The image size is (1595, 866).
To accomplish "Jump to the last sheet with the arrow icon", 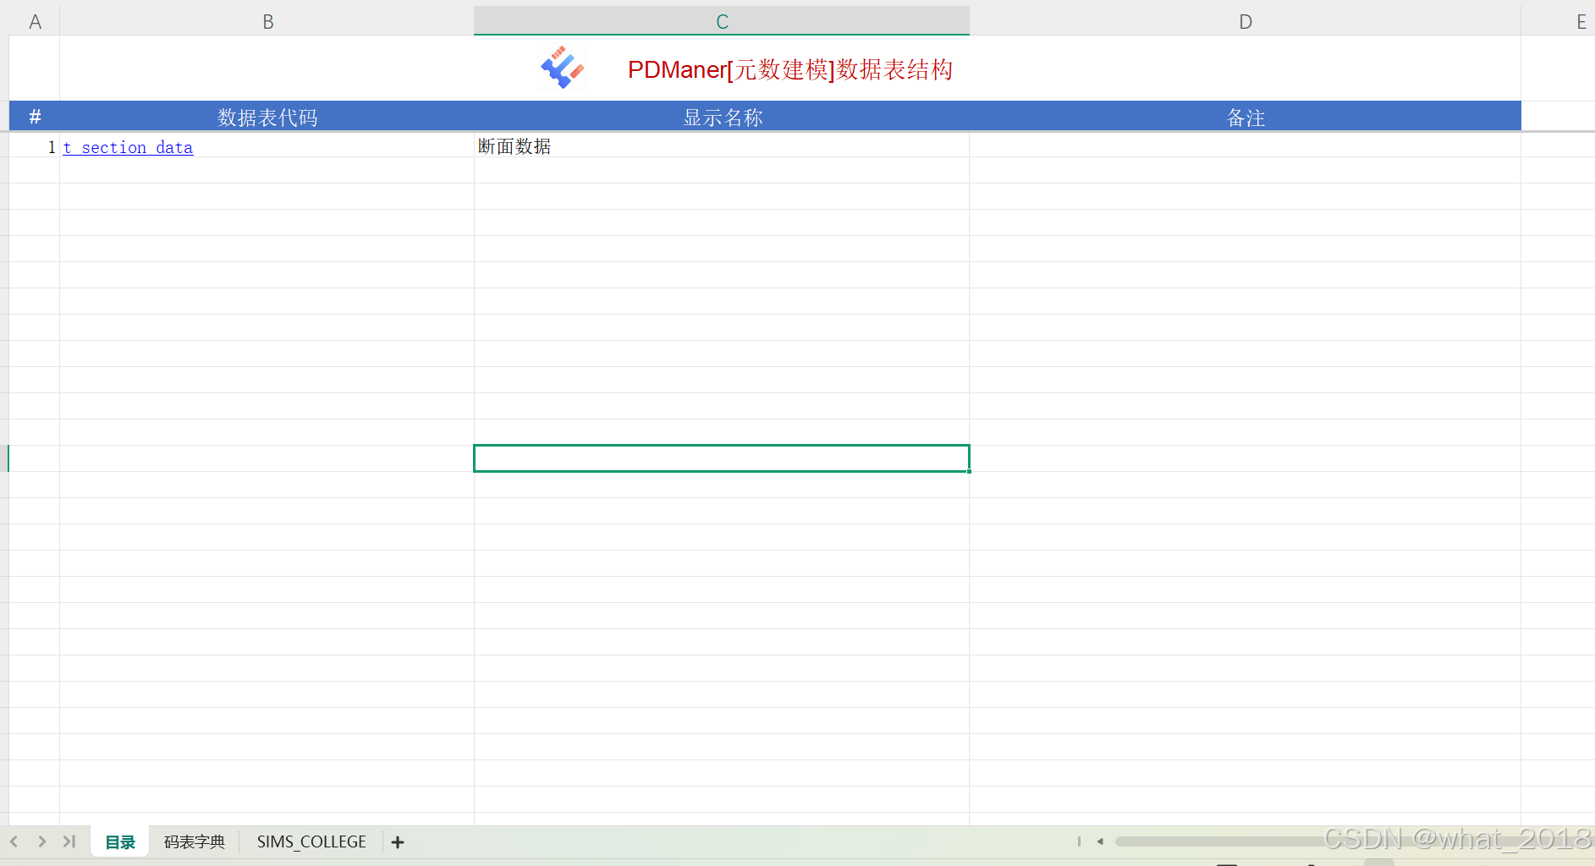I will click(69, 841).
